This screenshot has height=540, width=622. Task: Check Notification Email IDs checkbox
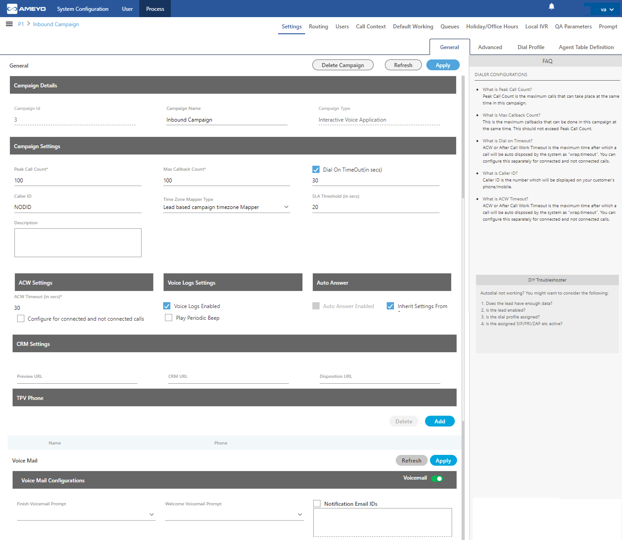pyautogui.click(x=317, y=504)
